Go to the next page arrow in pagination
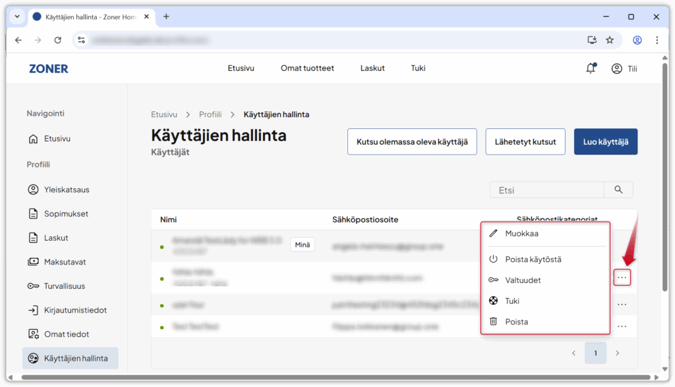675x387 pixels. (617, 353)
